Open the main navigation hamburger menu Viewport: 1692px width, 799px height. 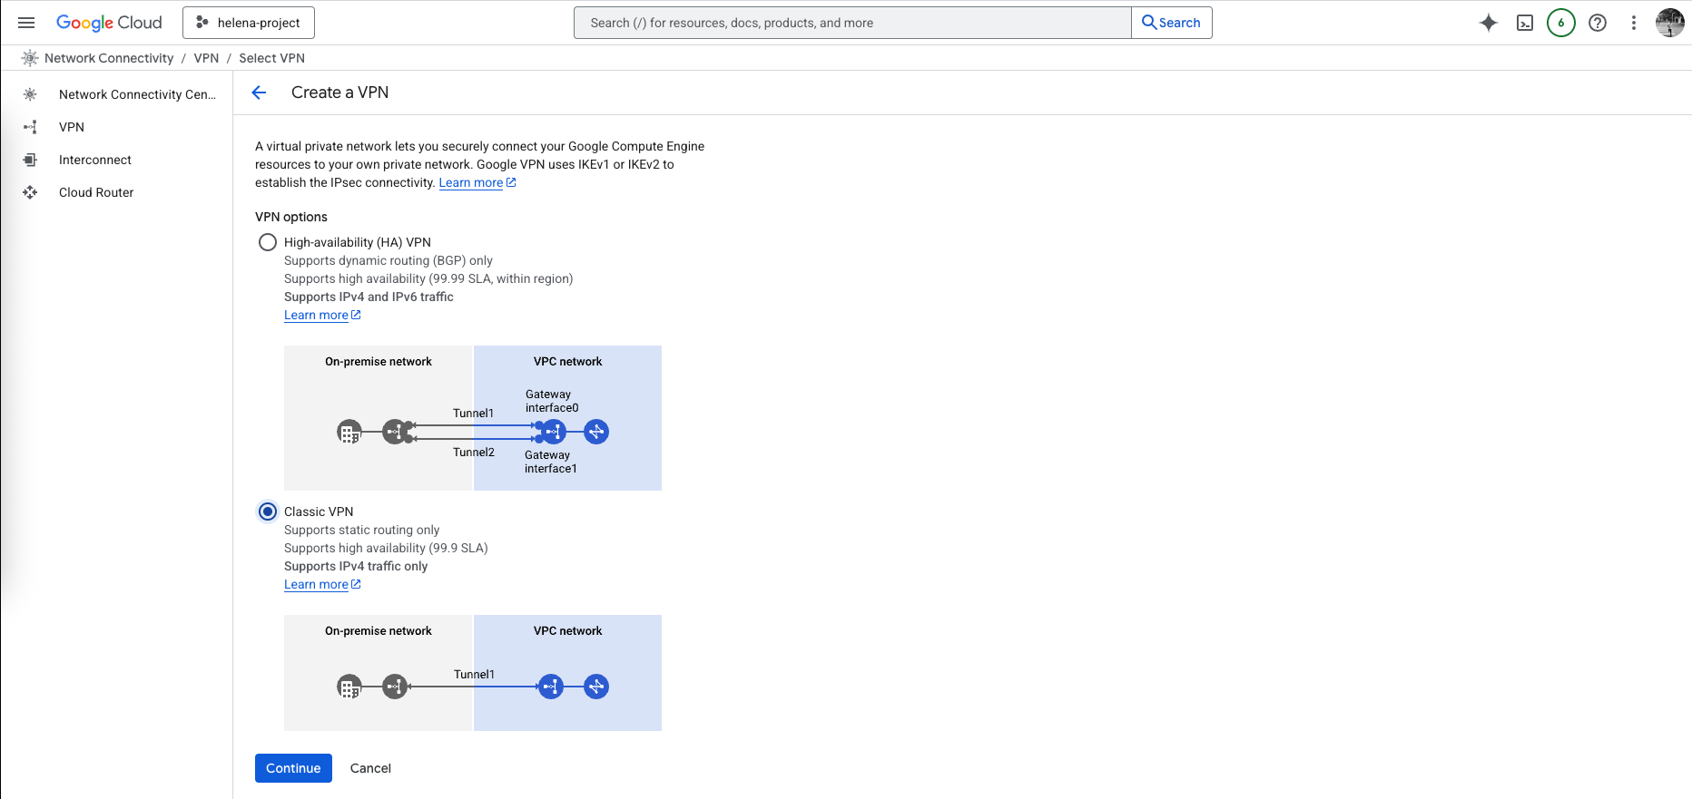tap(26, 23)
